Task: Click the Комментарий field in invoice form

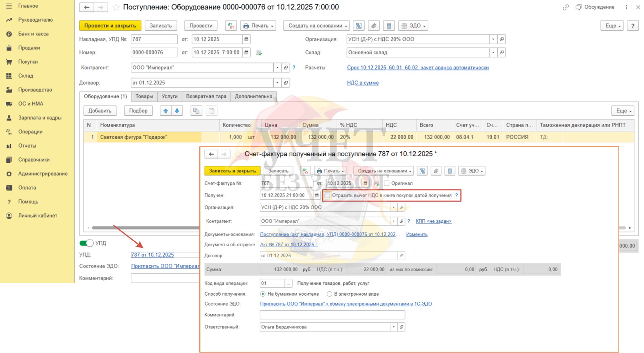Action: click(x=332, y=315)
